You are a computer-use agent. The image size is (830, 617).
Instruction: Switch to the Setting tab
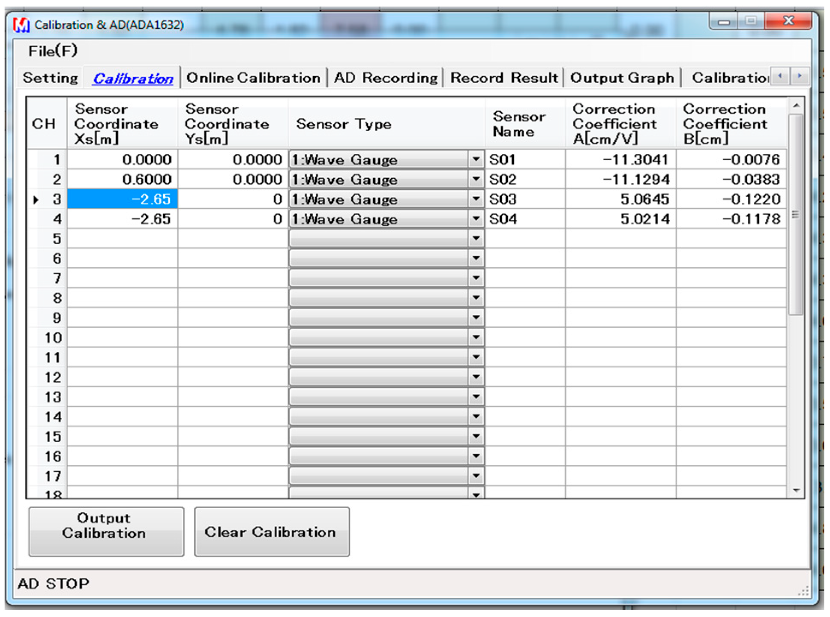(50, 78)
